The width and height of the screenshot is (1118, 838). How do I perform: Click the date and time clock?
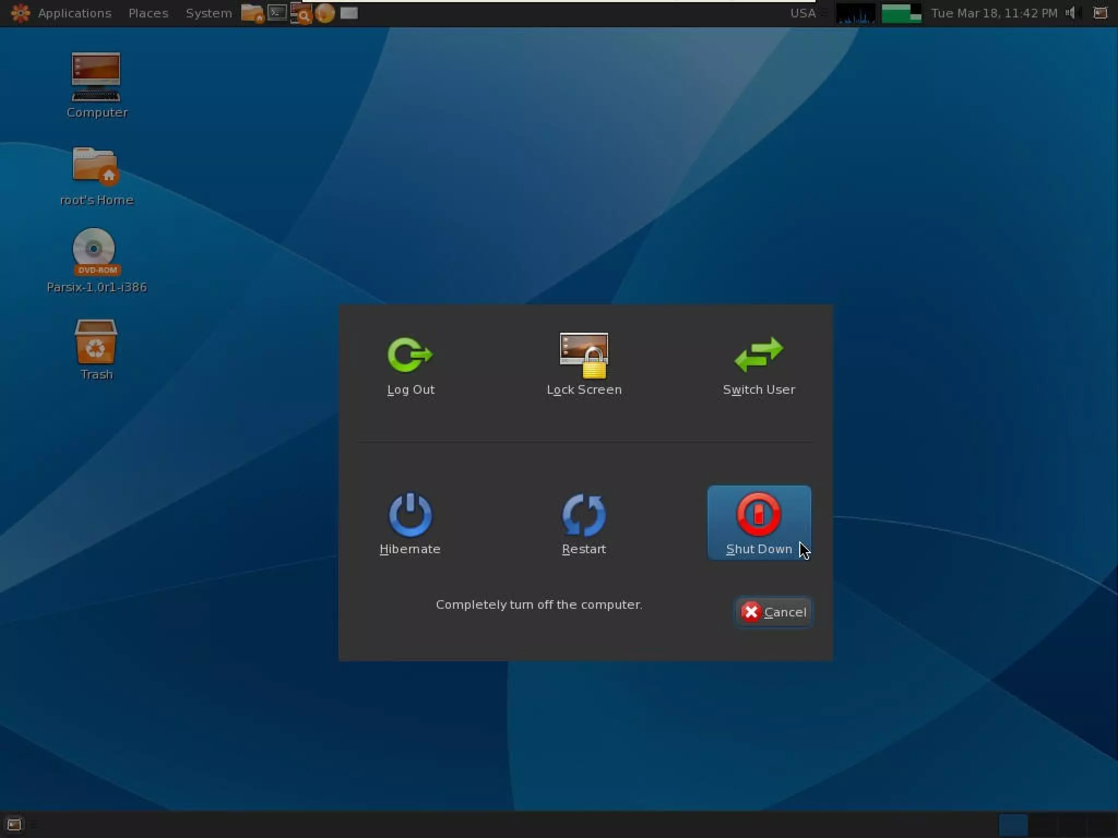coord(994,13)
